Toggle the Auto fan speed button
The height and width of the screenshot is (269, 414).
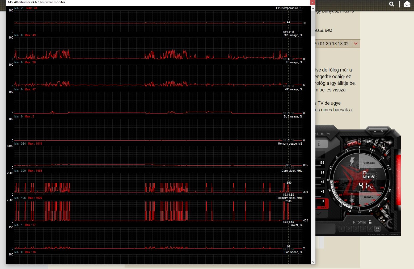pos(323,207)
